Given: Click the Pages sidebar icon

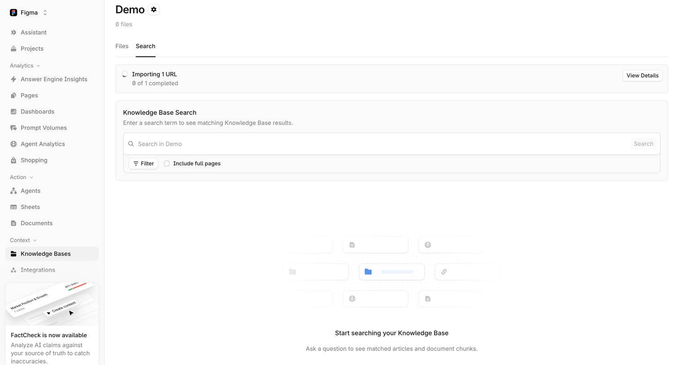Looking at the screenshot, I should point(13,96).
